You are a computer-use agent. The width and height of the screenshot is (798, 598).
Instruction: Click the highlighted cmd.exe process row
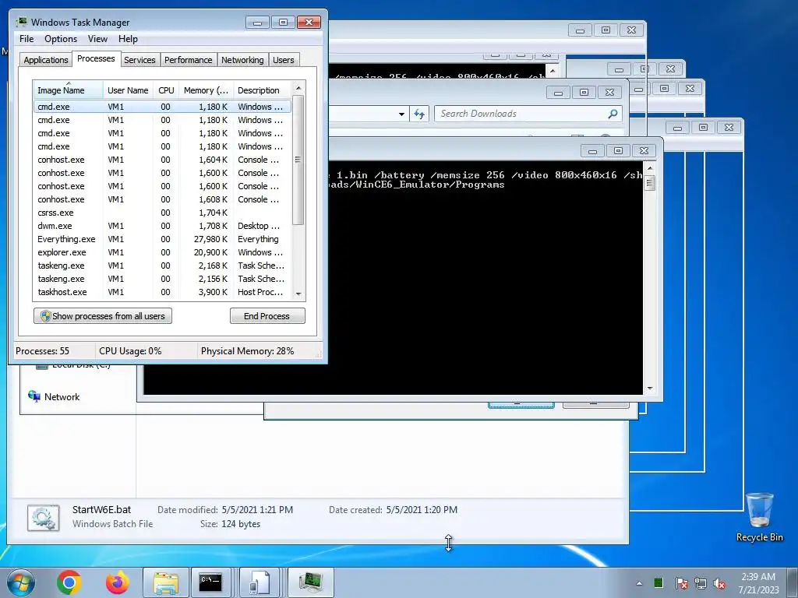[x=162, y=107]
